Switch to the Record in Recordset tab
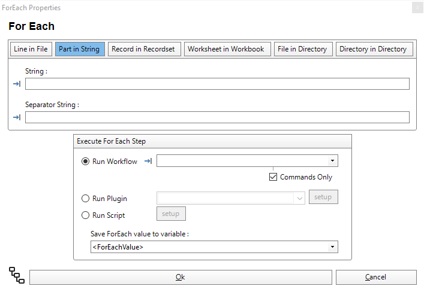Screen dimensions: 424x292 (143, 49)
